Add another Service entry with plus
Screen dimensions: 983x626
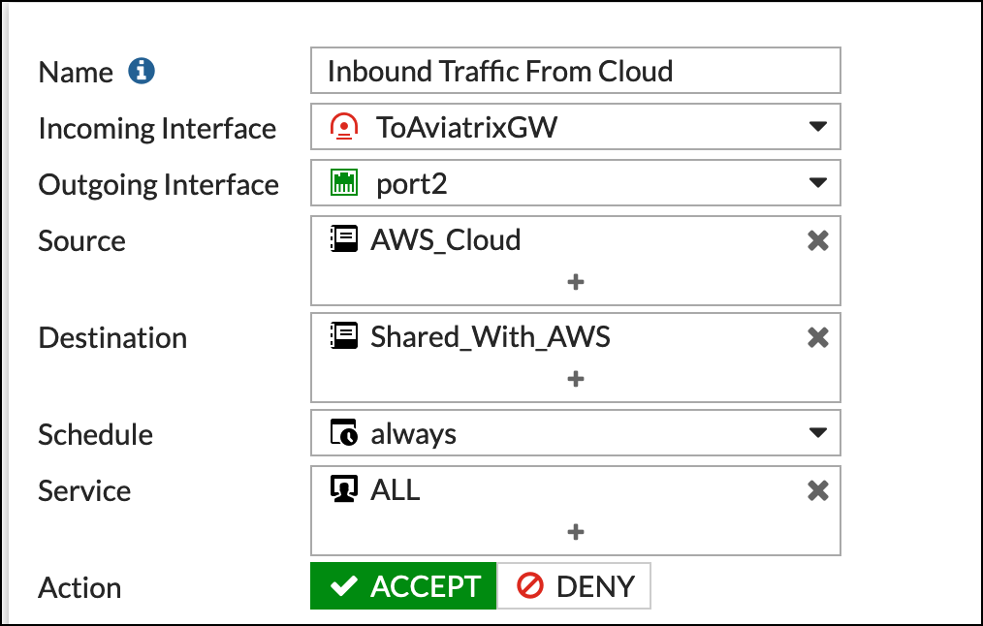point(575,532)
